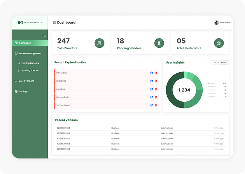Delete the Veridex Global expired invite
Image resolution: width=245 pixels, height=174 pixels.
(x=156, y=105)
